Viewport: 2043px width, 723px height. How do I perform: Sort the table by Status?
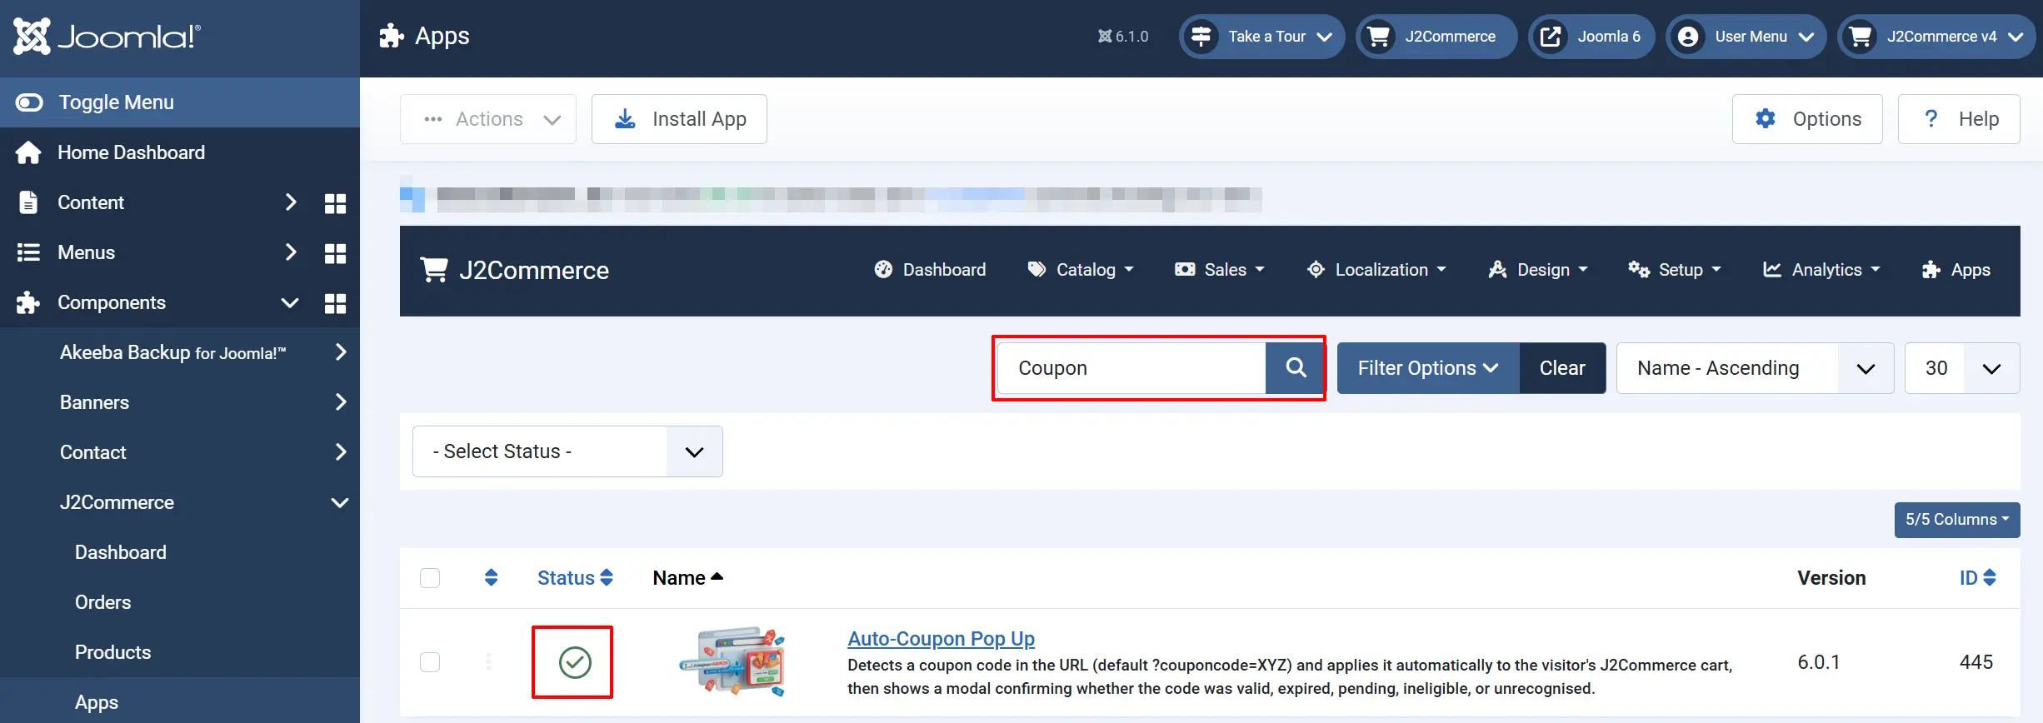tap(575, 578)
